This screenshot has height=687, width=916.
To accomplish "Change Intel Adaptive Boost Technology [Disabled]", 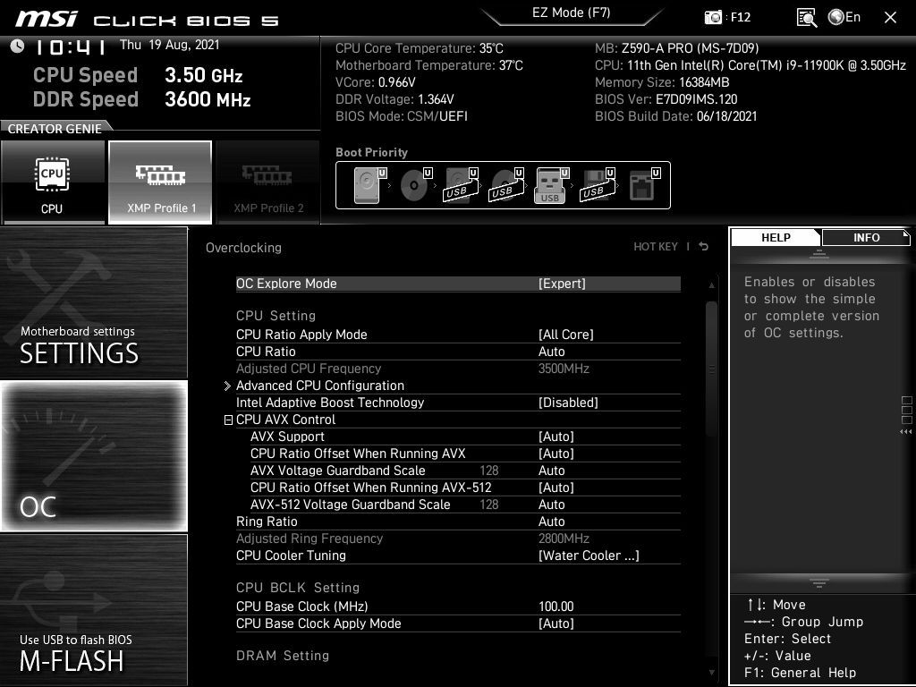I will [458, 402].
